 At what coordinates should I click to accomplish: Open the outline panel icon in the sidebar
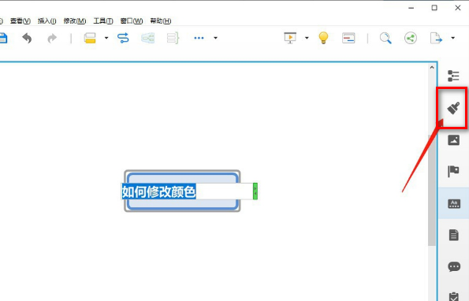pyautogui.click(x=453, y=76)
